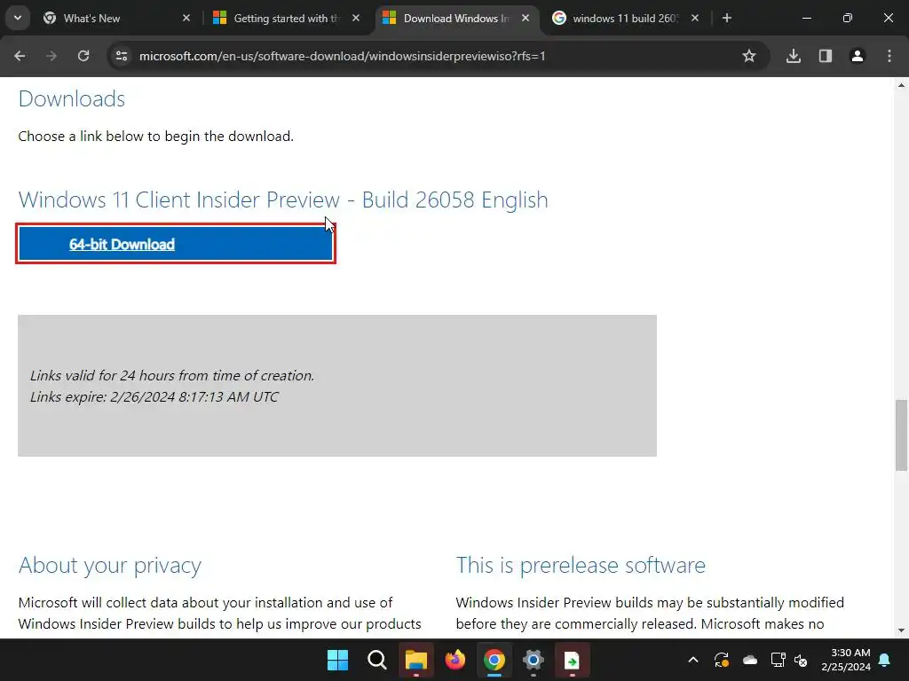Click the About your privacy heading
Image resolution: width=909 pixels, height=681 pixels.
[x=109, y=565]
